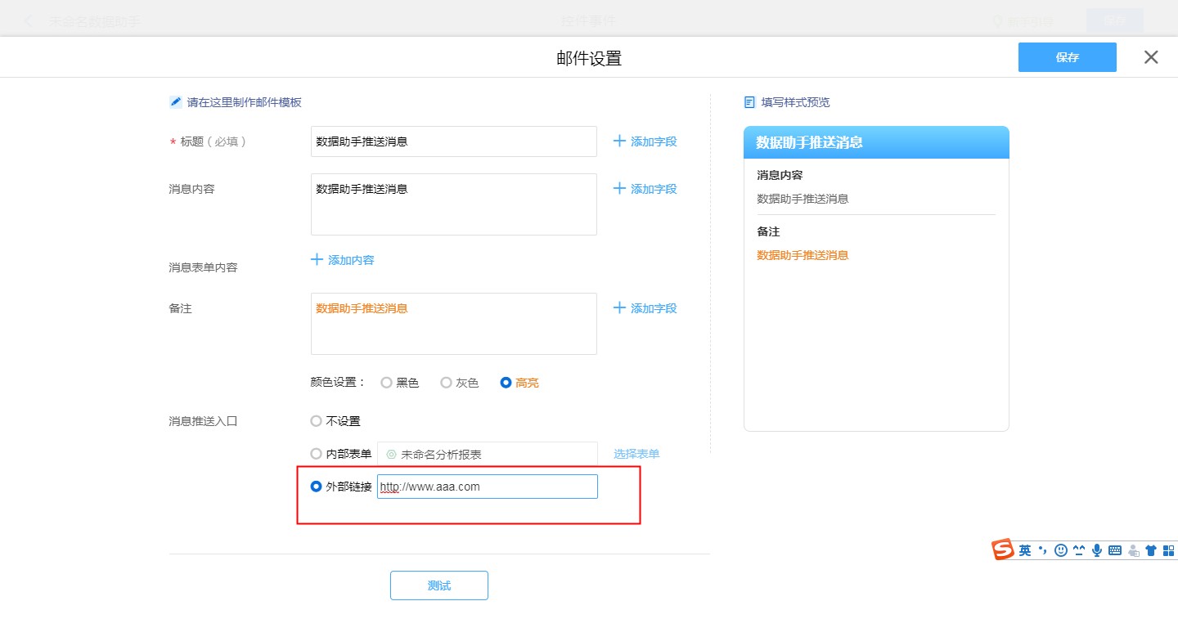Click the 选择表单 link
This screenshot has width=1178, height=619.
point(636,454)
